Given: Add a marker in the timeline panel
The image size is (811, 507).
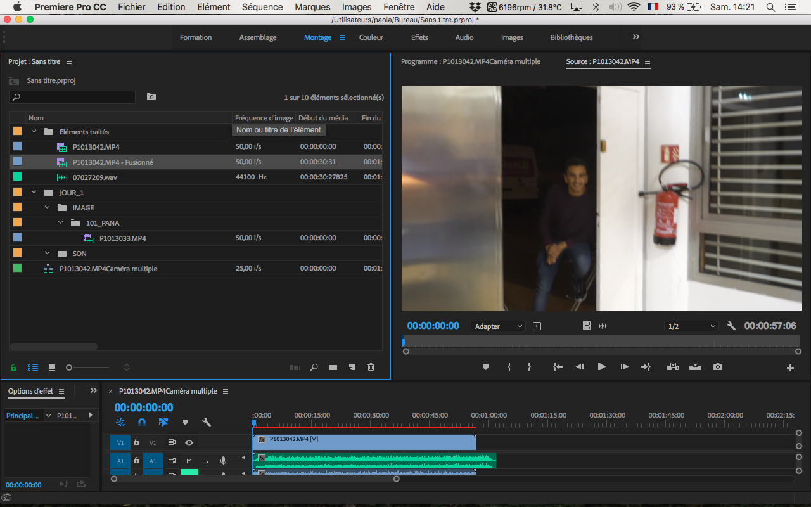Looking at the screenshot, I should pyautogui.click(x=185, y=422).
